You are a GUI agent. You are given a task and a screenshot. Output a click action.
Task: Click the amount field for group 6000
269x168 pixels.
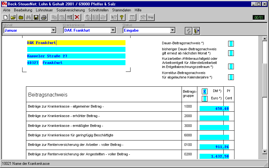coord(214,137)
